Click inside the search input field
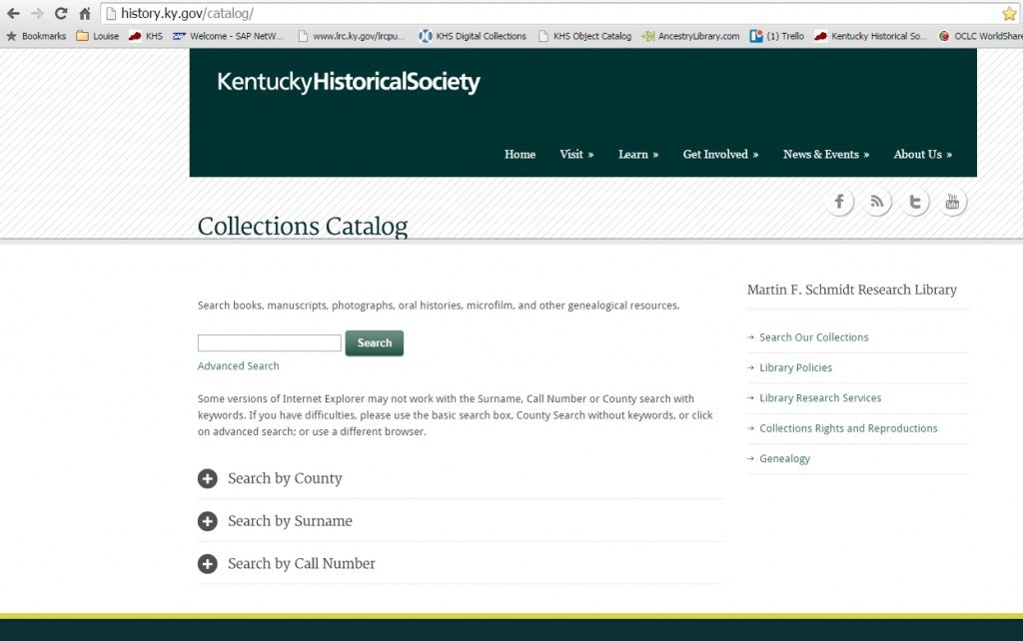1023x641 pixels. coord(268,342)
